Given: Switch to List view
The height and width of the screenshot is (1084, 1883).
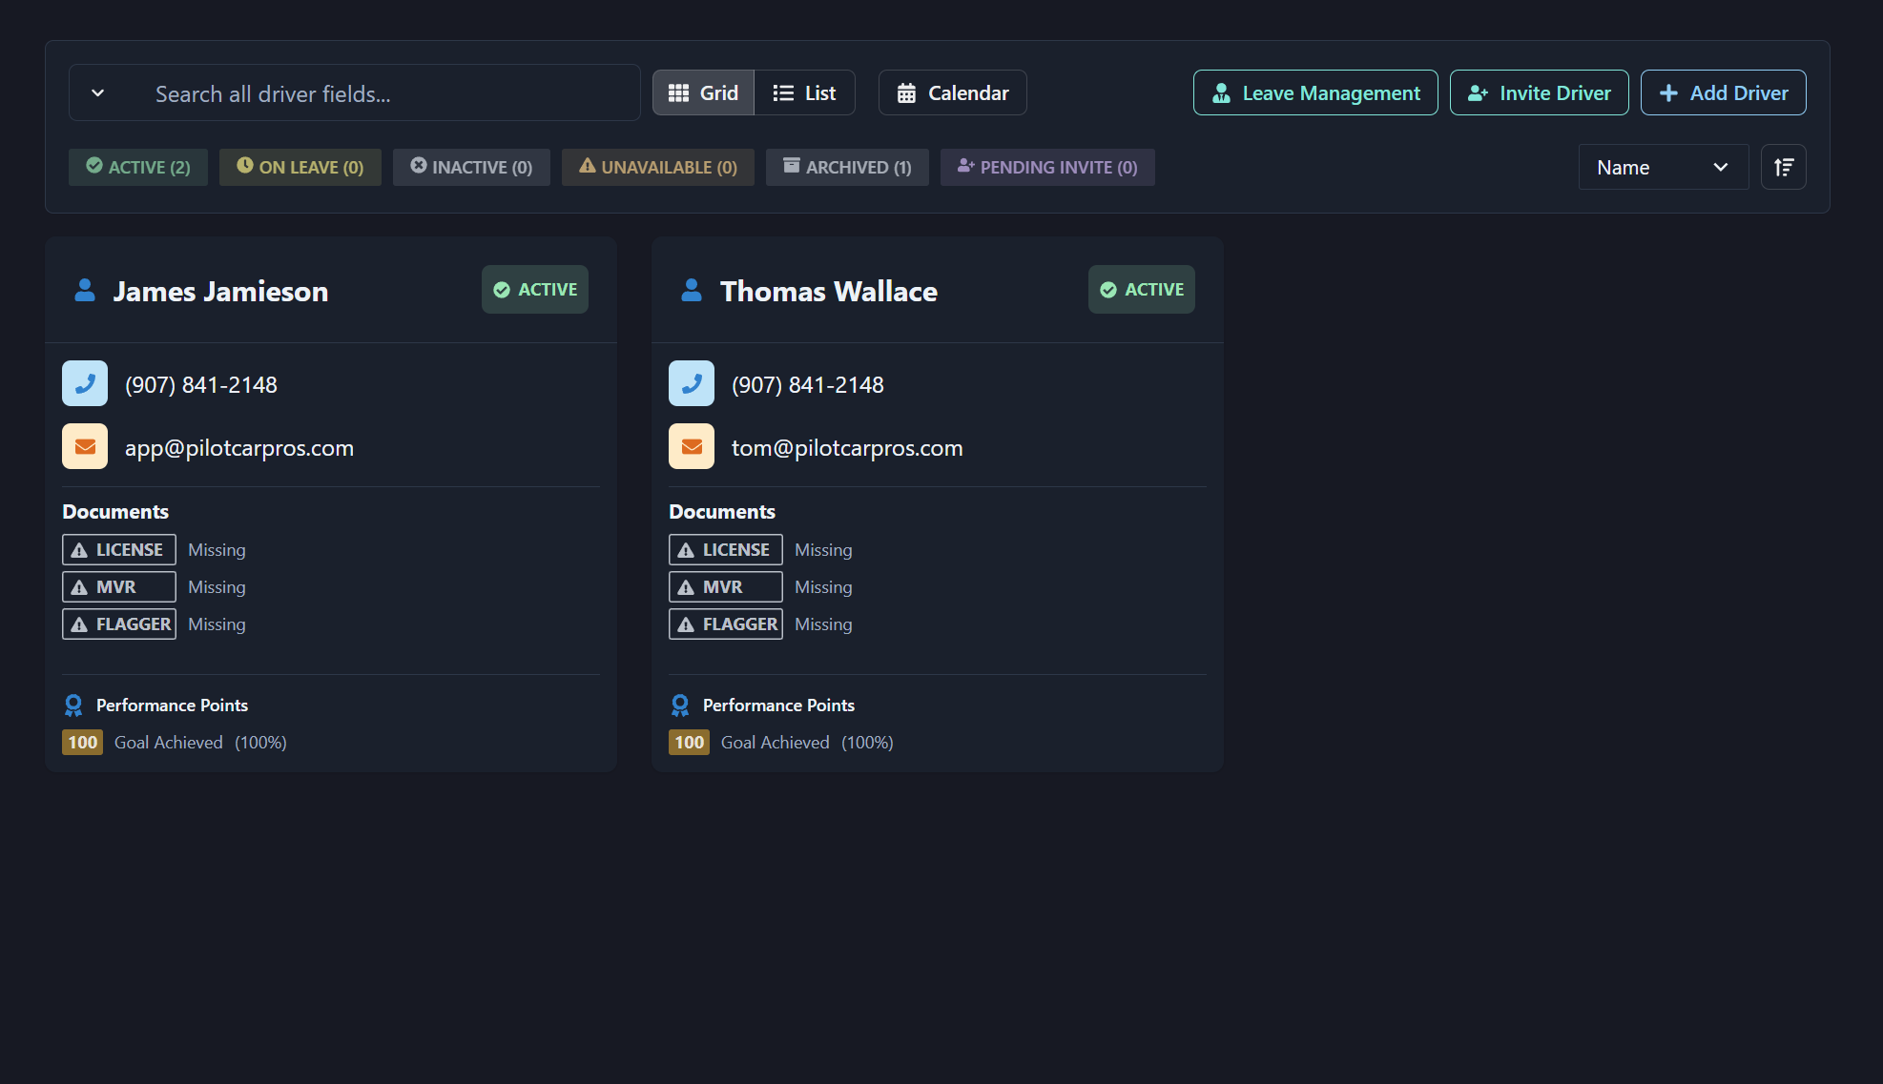Looking at the screenshot, I should (804, 92).
